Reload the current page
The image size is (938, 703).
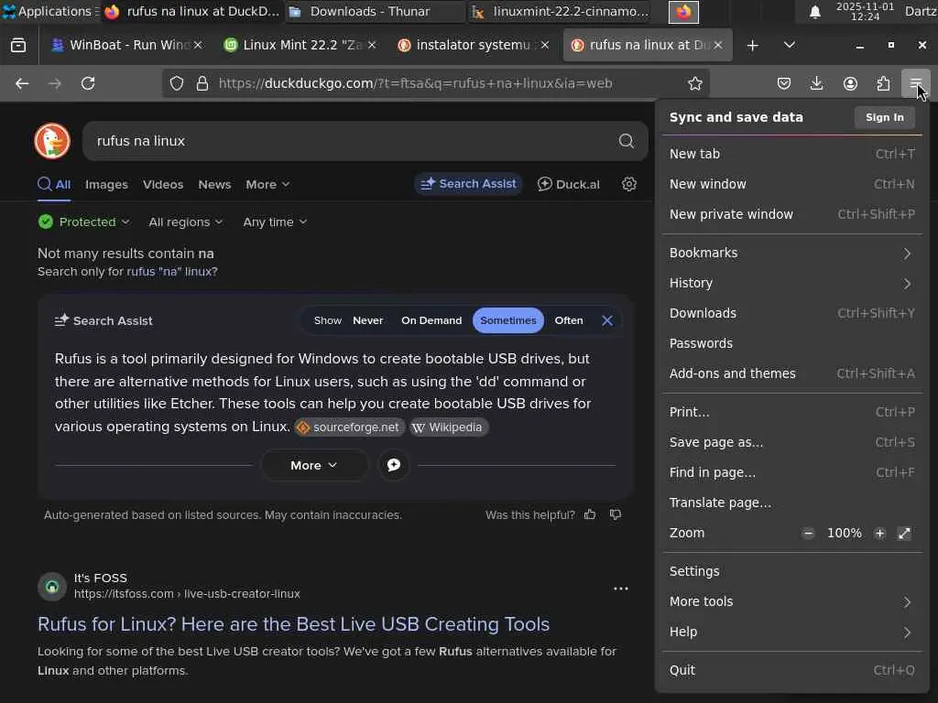click(88, 83)
